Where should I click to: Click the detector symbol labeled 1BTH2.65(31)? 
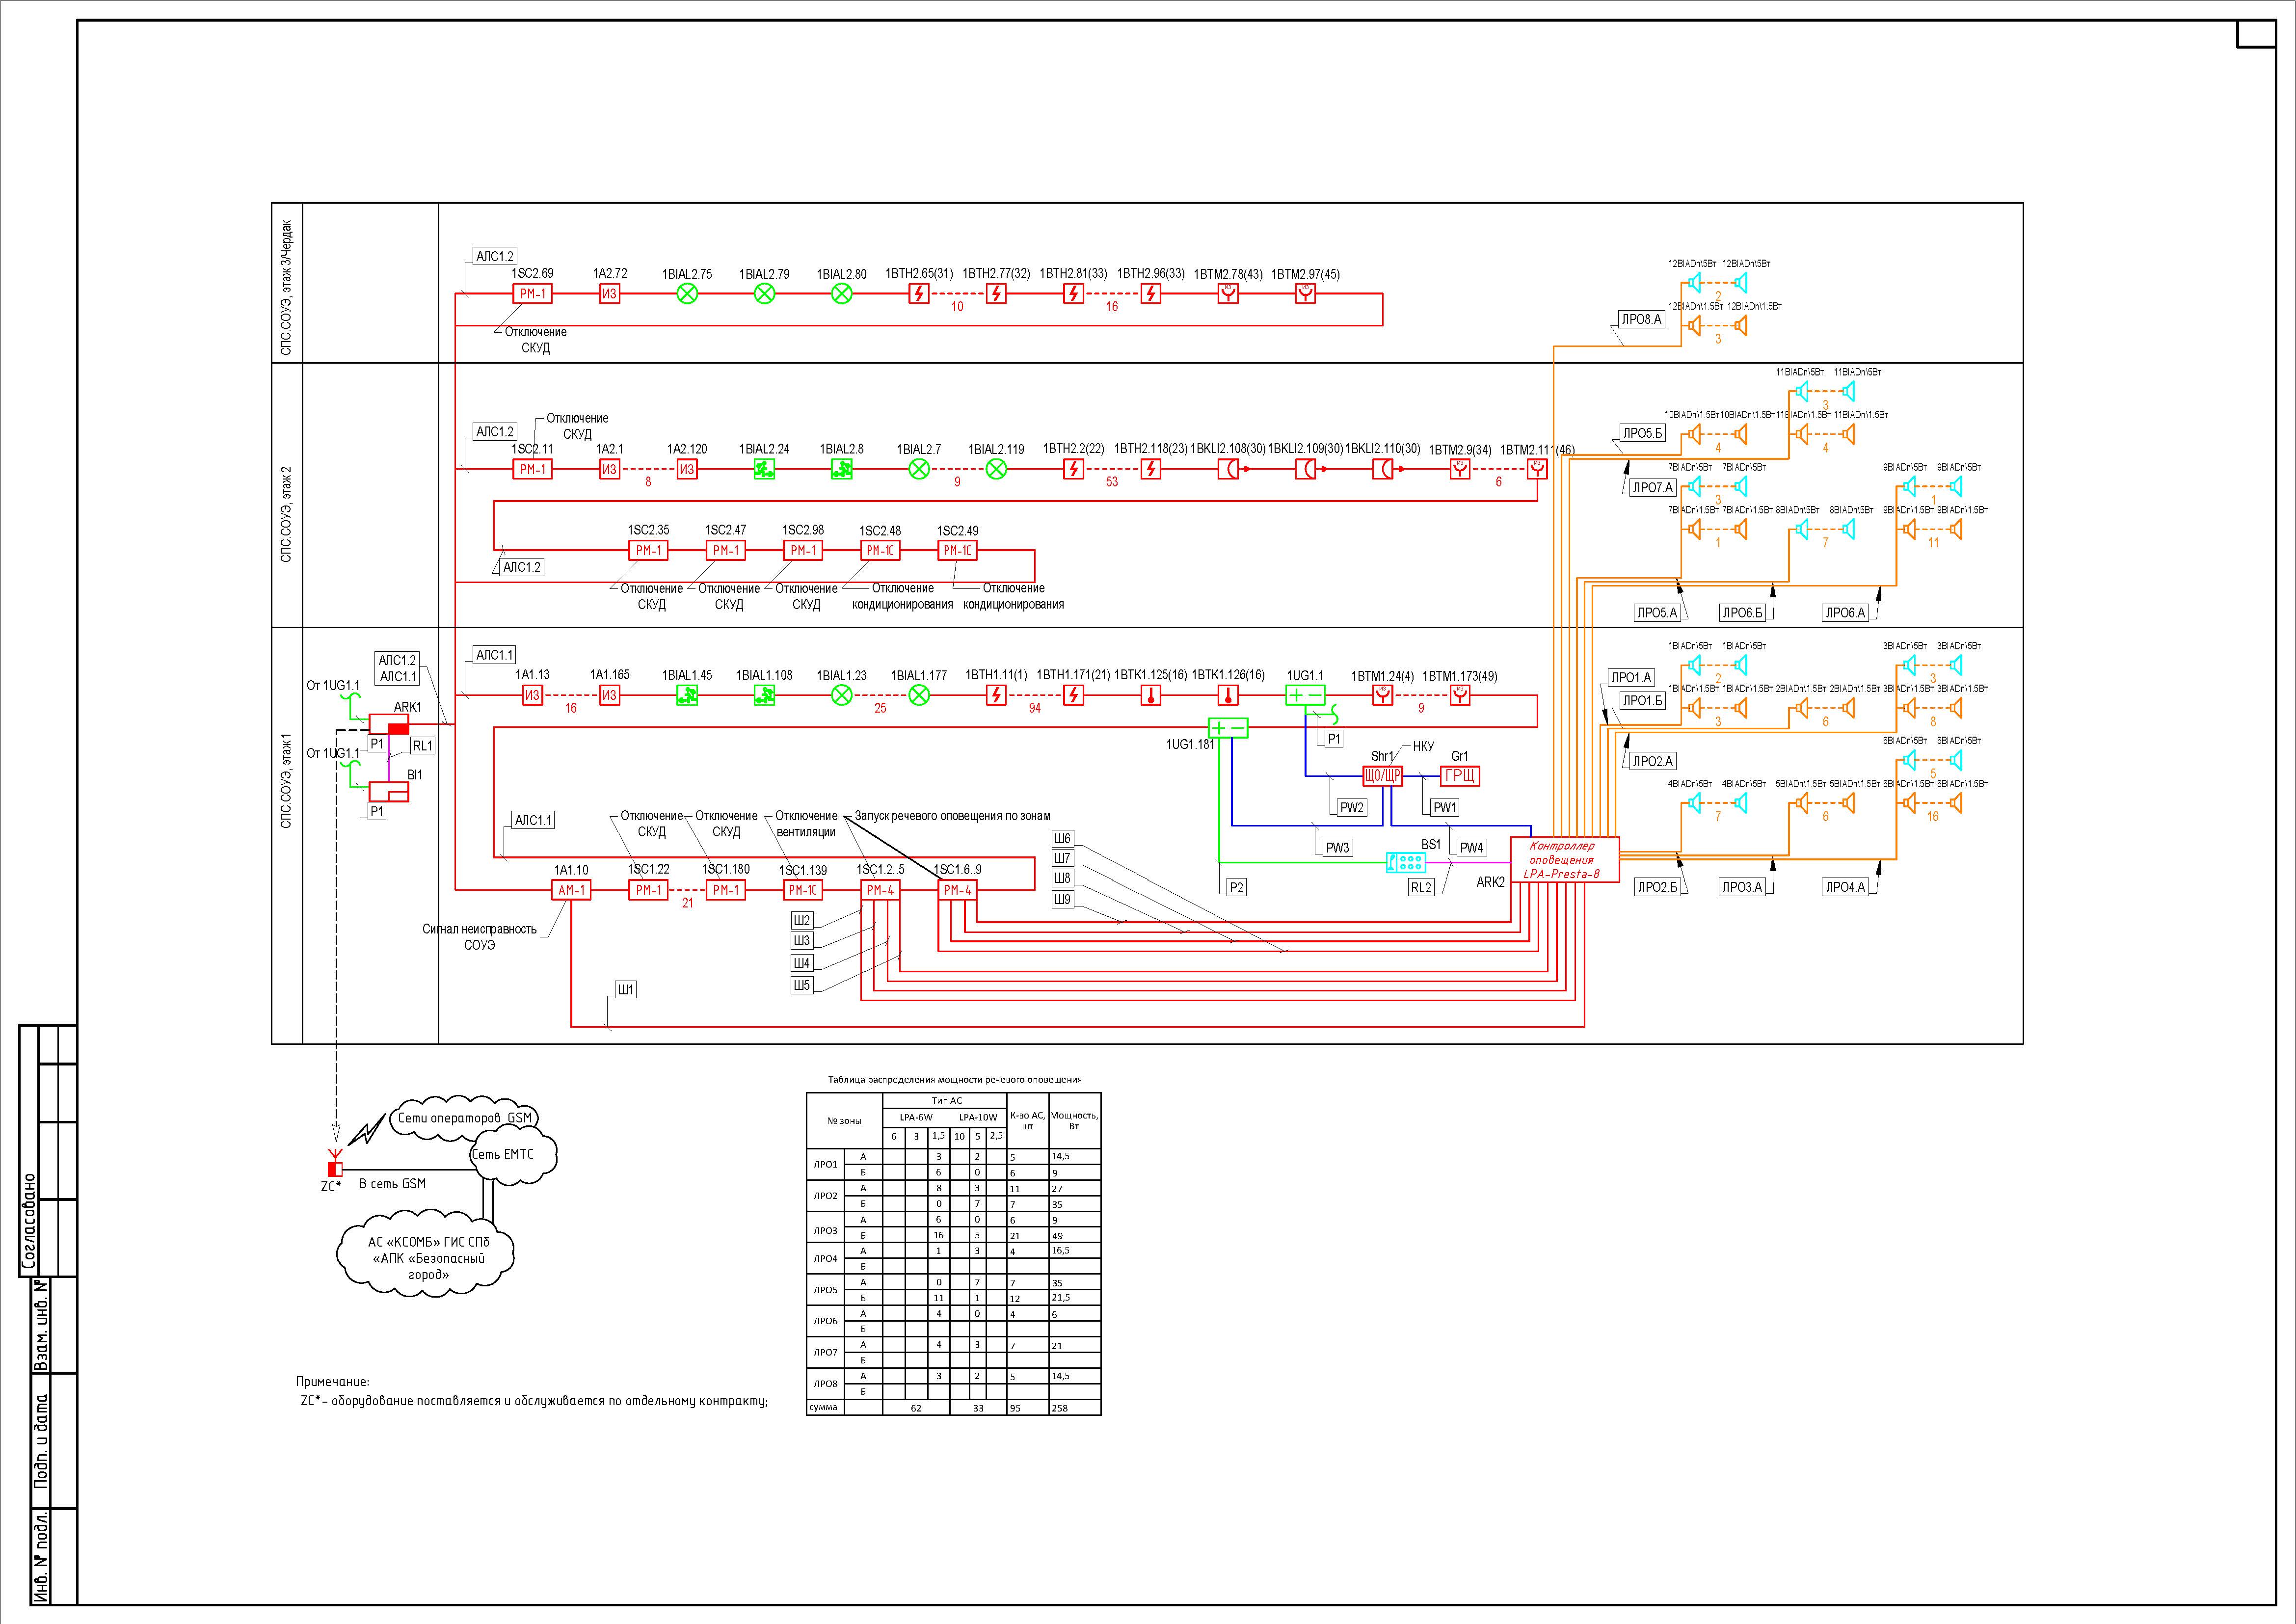(919, 294)
